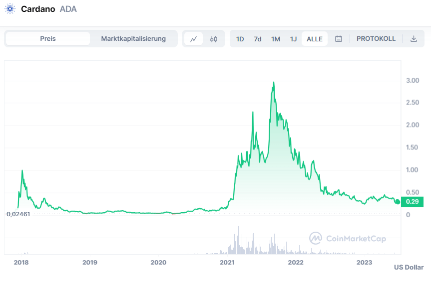Click the current price label 0.29
Image resolution: width=431 pixels, height=282 pixels.
[412, 202]
